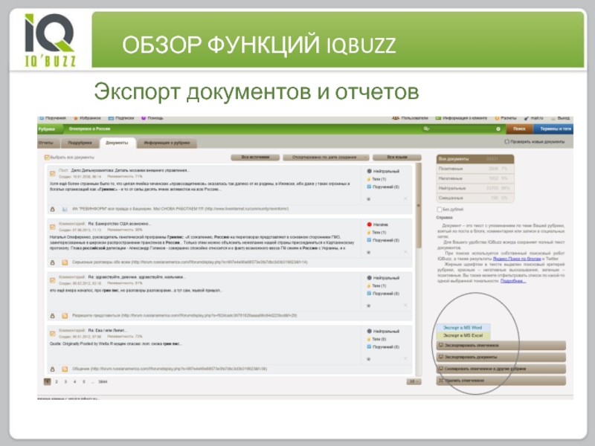Image resolution: width=595 pixels, height=446 pixels.
Task: Filter by Смешанные documents
Action: pos(475,198)
